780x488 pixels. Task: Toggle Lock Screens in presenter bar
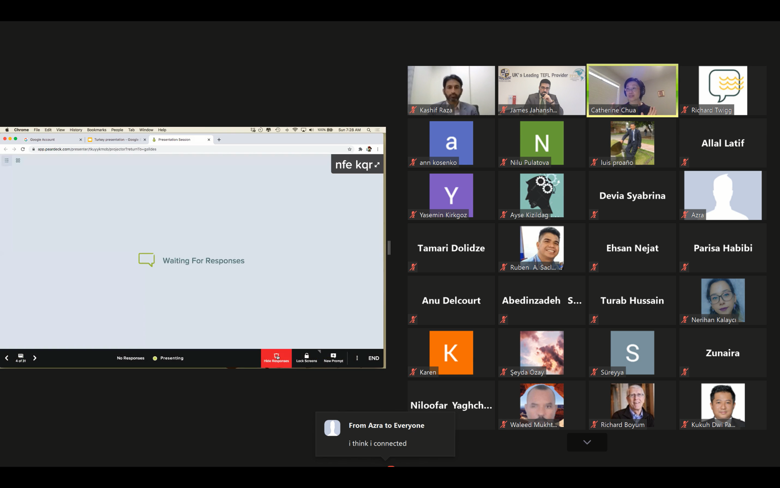point(306,358)
